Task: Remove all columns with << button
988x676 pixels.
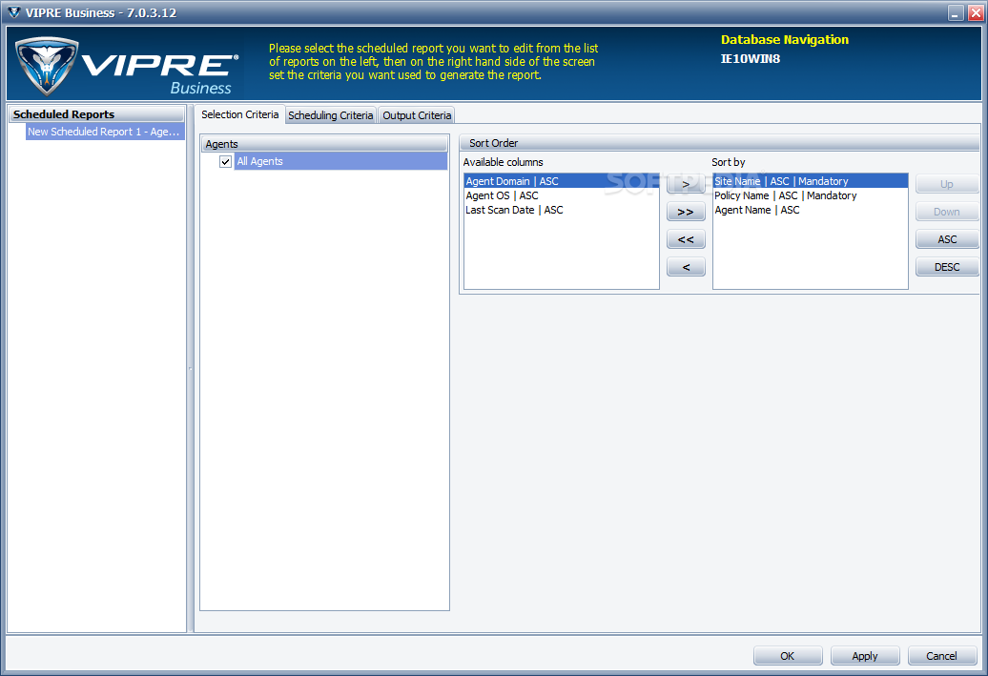Action: coord(686,239)
